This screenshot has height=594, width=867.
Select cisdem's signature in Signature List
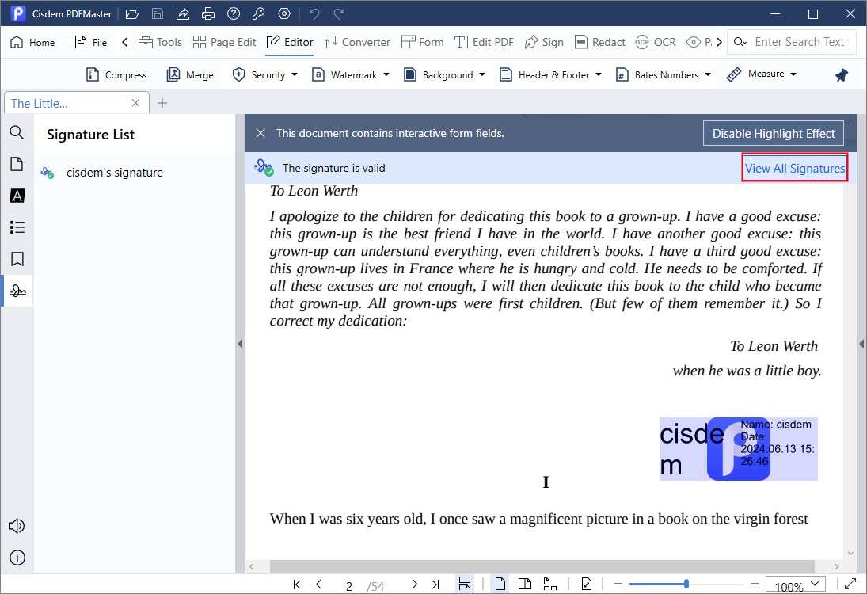[x=135, y=173]
